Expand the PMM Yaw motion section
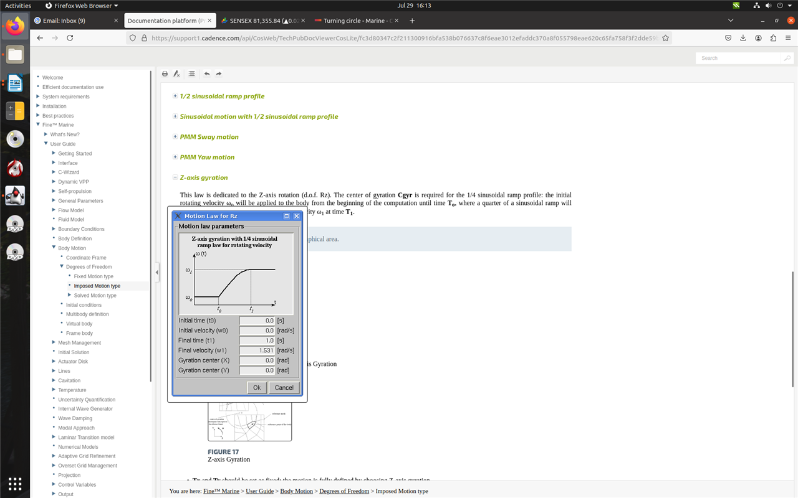 pyautogui.click(x=175, y=157)
